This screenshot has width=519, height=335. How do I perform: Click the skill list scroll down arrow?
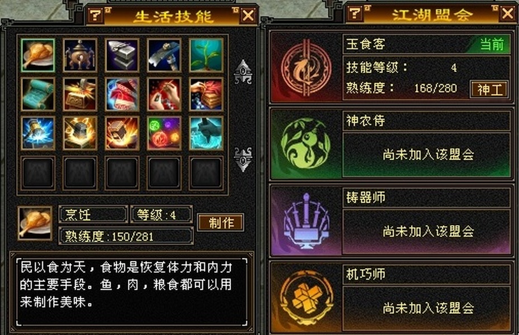[x=243, y=159]
